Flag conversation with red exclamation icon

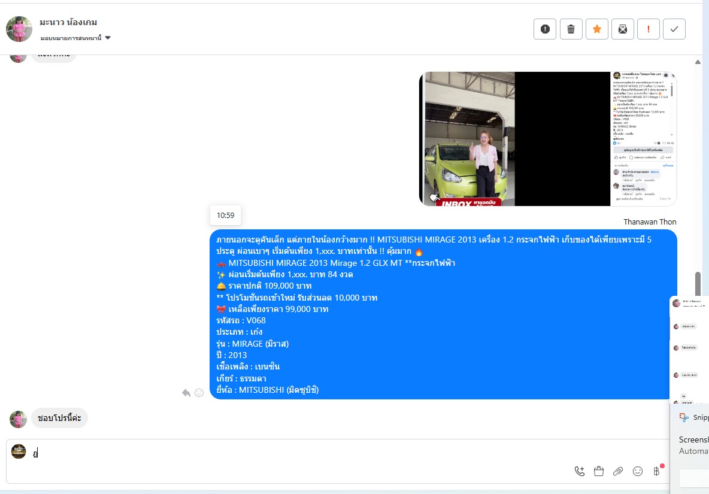pos(649,29)
